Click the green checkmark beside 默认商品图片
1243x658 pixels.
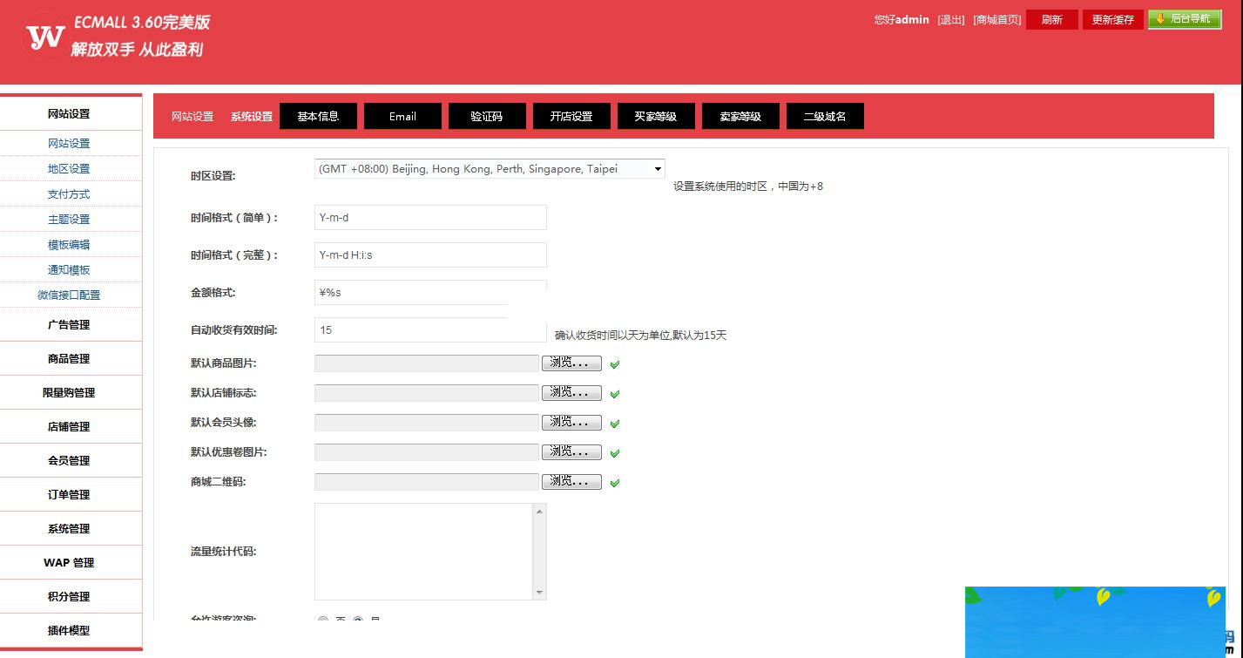tap(614, 363)
